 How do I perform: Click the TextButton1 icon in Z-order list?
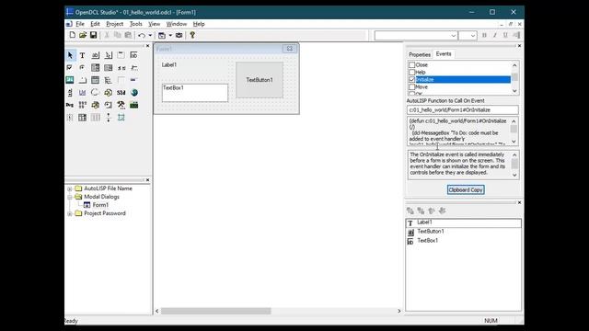pyautogui.click(x=410, y=232)
